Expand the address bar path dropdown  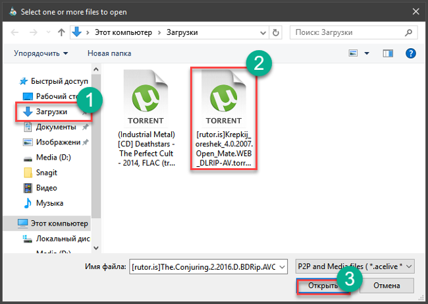263,32
